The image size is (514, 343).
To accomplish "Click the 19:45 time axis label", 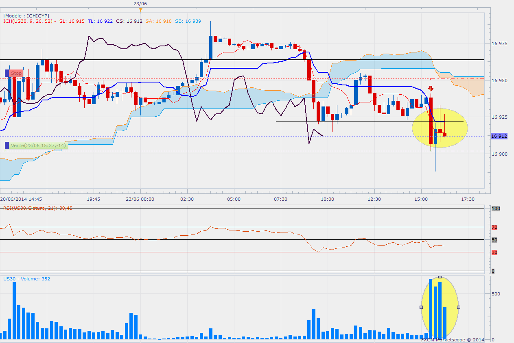I will point(94,199).
